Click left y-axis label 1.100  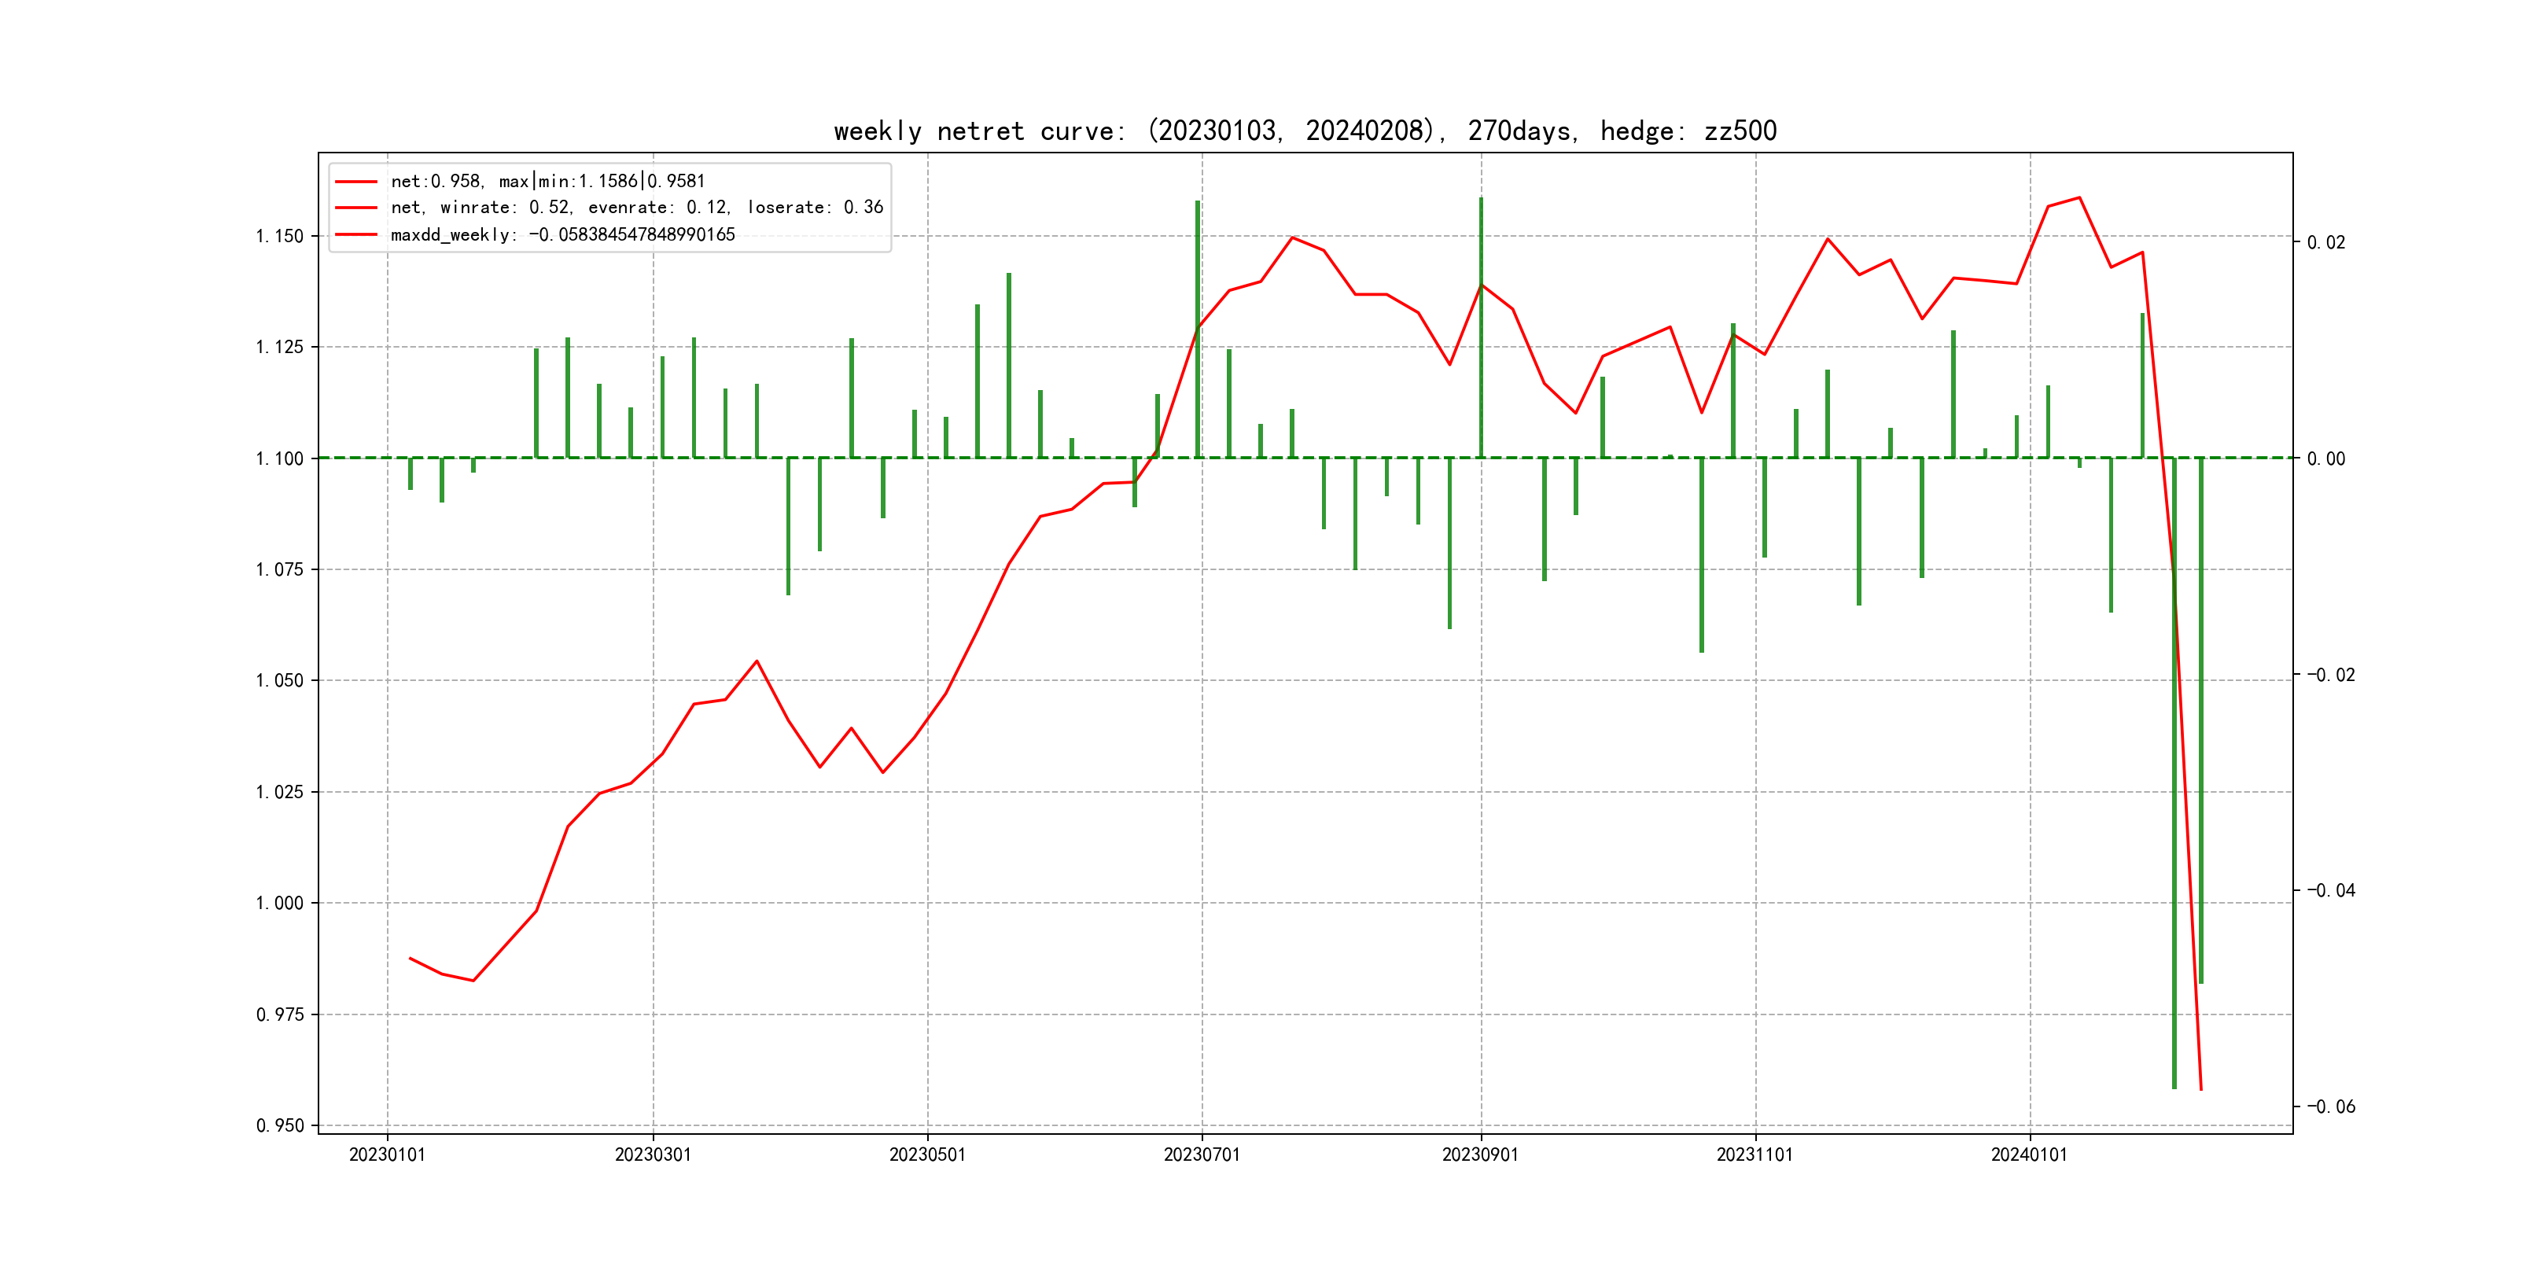[x=280, y=459]
